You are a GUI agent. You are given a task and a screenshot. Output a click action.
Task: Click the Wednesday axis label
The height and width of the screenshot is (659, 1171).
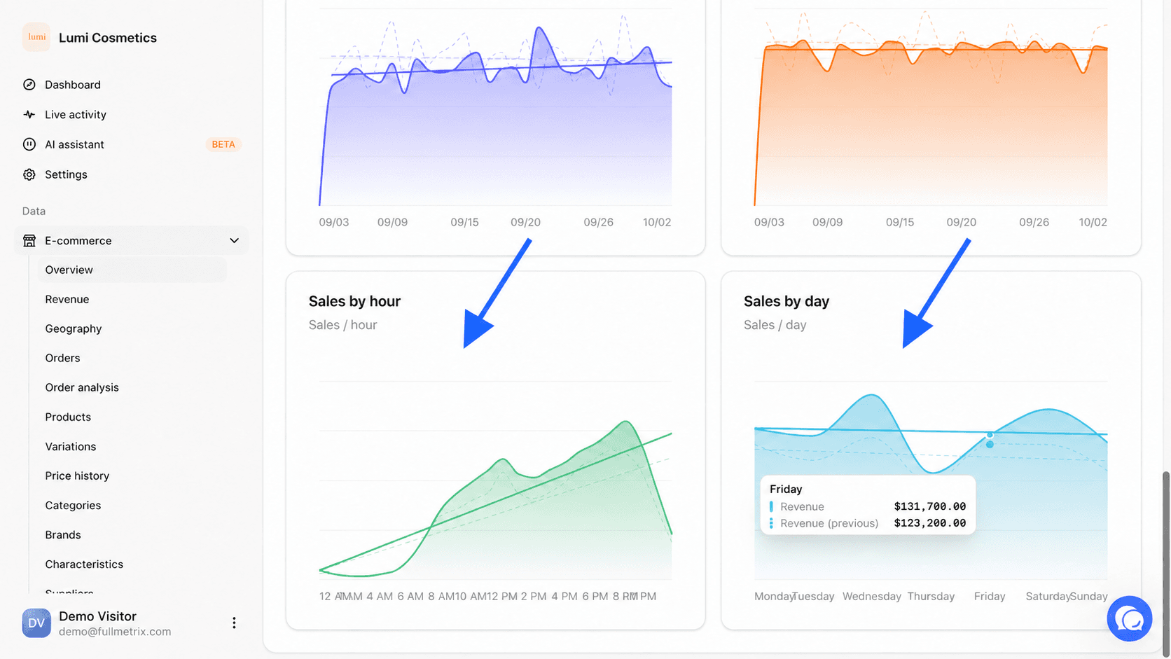click(x=872, y=596)
